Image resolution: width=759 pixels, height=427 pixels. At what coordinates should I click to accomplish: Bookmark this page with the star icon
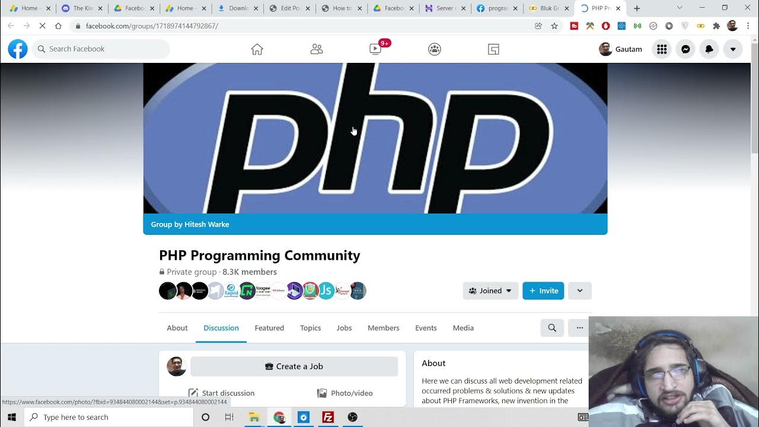tap(554, 26)
